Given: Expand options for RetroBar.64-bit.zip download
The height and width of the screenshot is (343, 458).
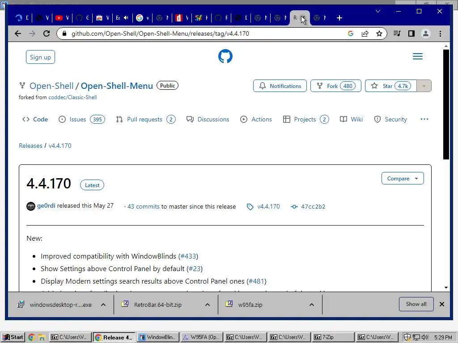Looking at the screenshot, I should (x=208, y=305).
